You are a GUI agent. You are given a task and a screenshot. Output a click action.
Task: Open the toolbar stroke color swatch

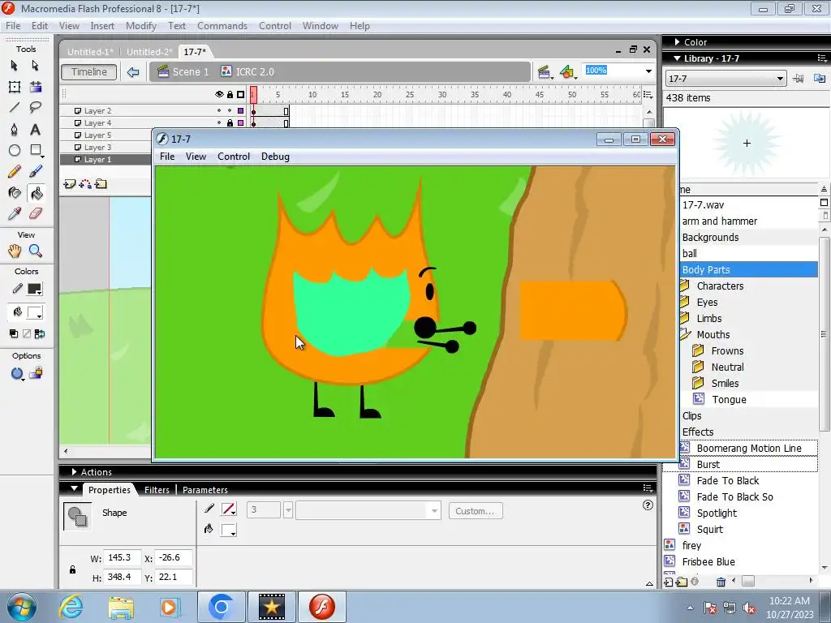(35, 290)
